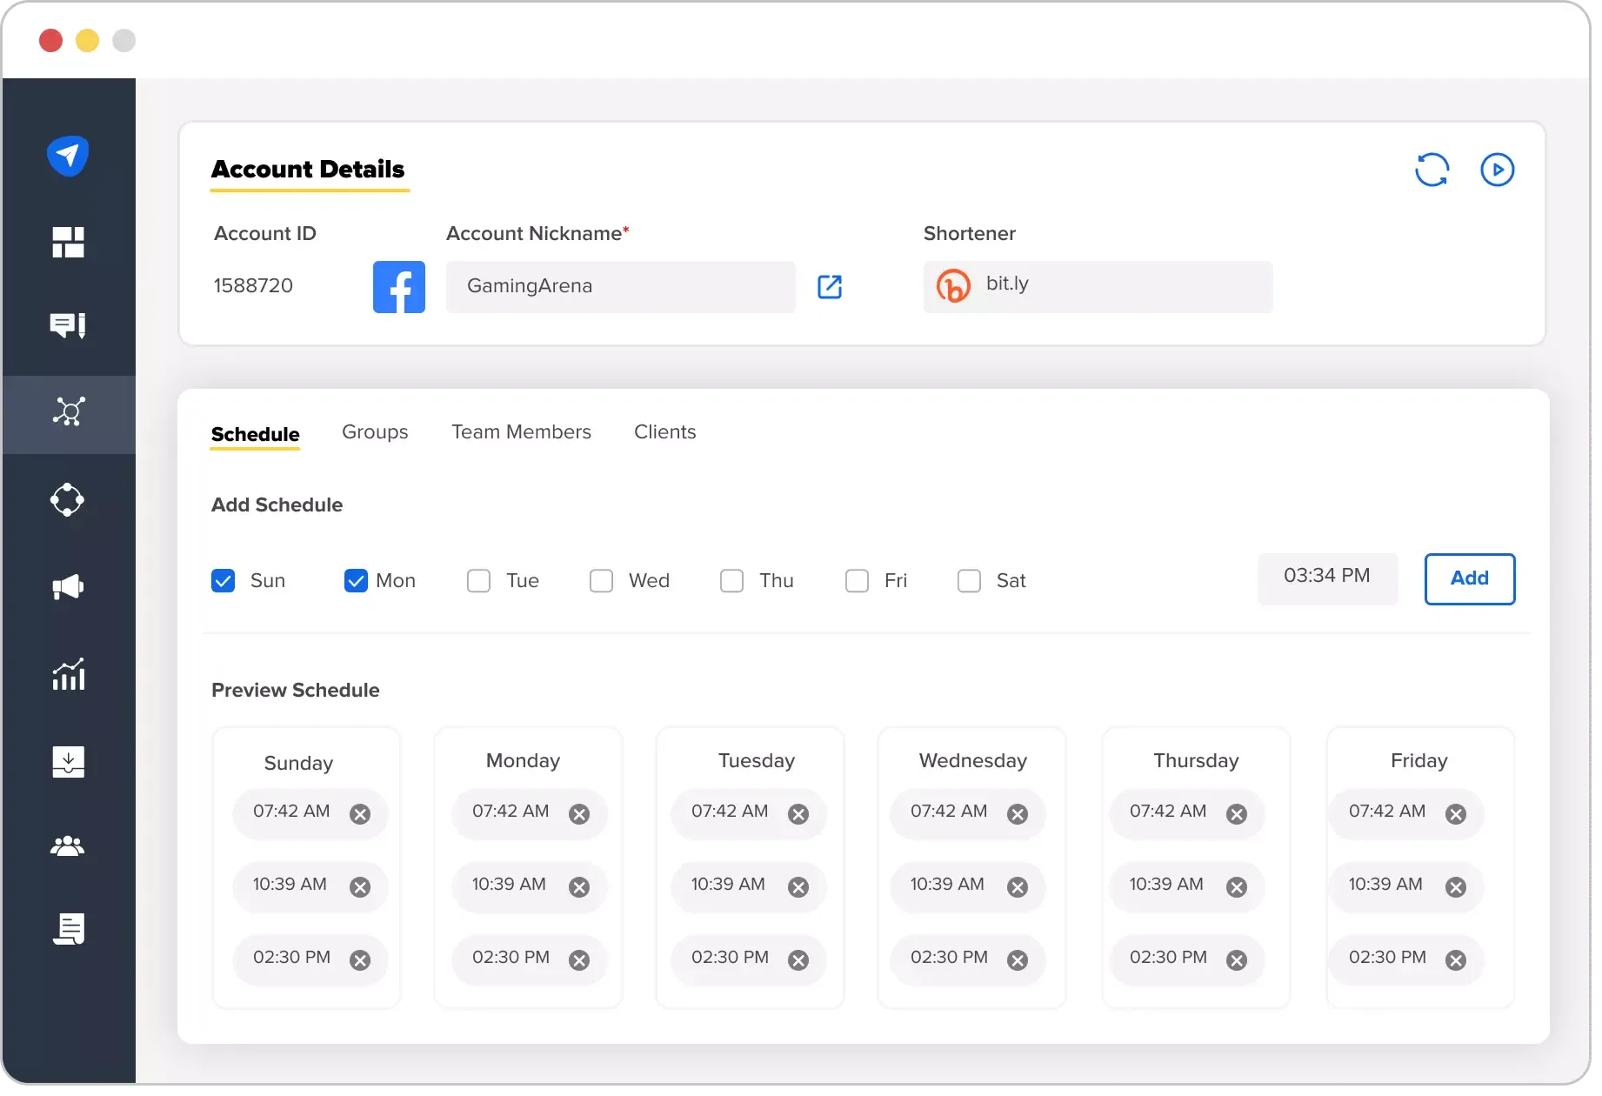Select the megaphone campaigns icon in the sidebar
Image resolution: width=1602 pixels, height=1096 pixels.
point(68,587)
